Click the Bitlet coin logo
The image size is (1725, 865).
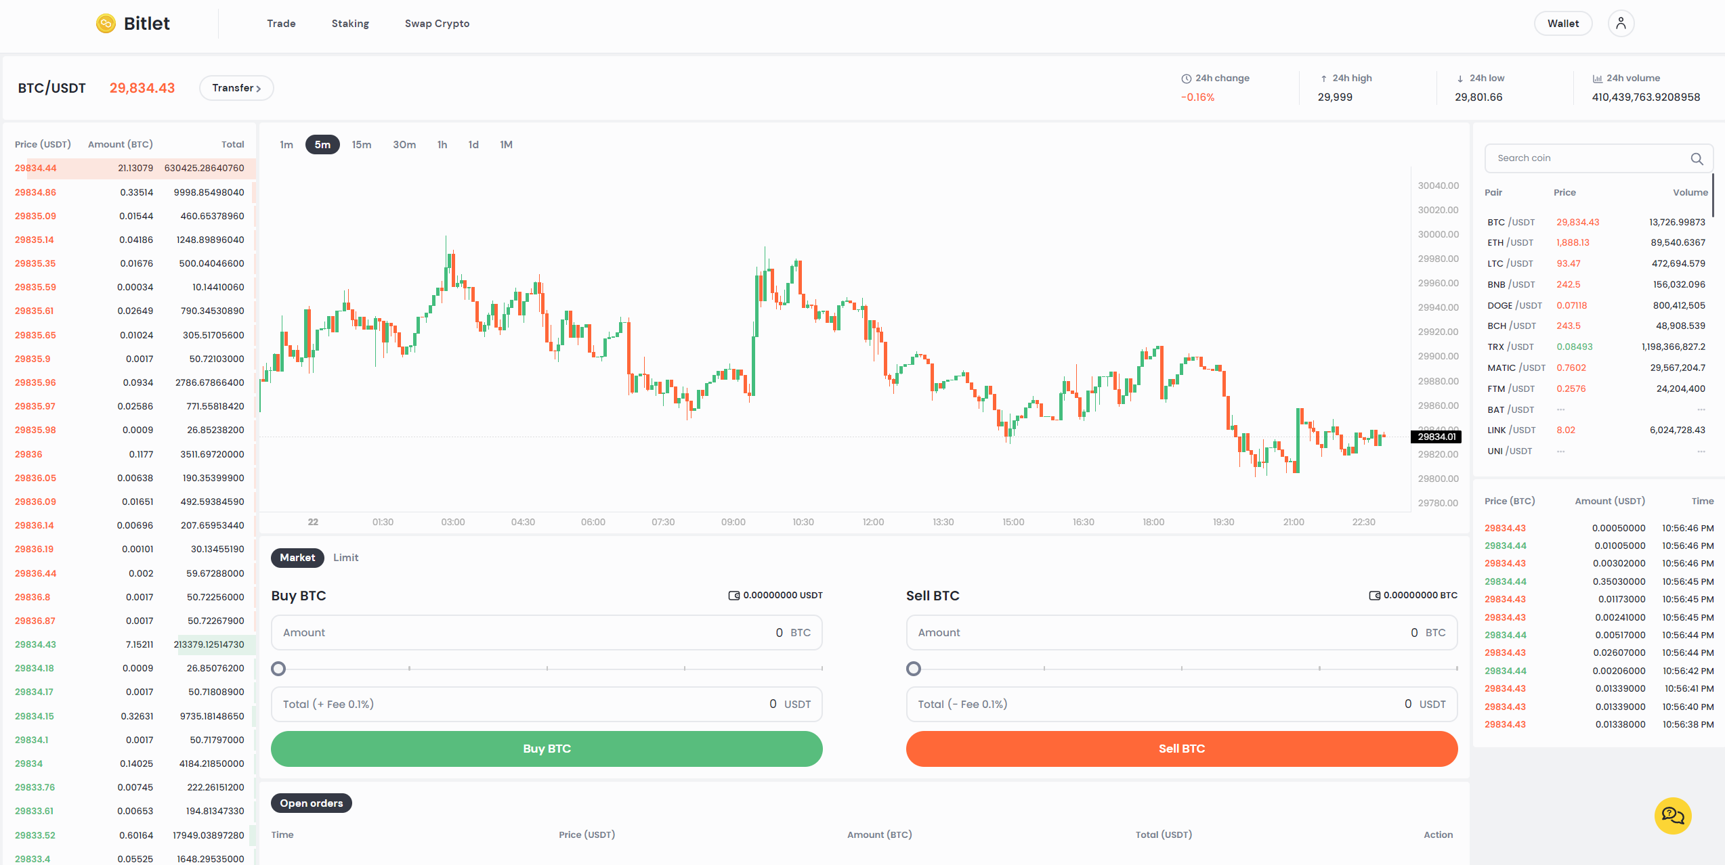[105, 22]
